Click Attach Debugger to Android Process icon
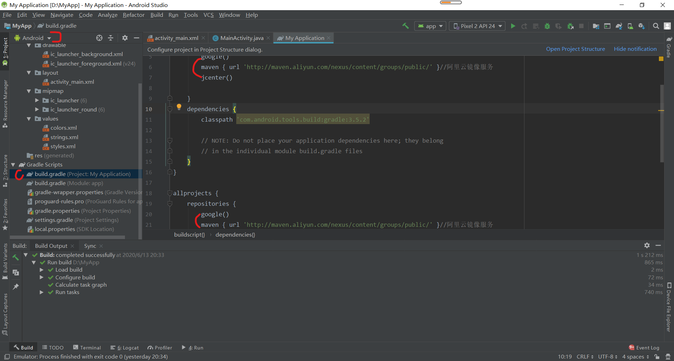Image resolution: width=674 pixels, height=361 pixels. tap(570, 26)
